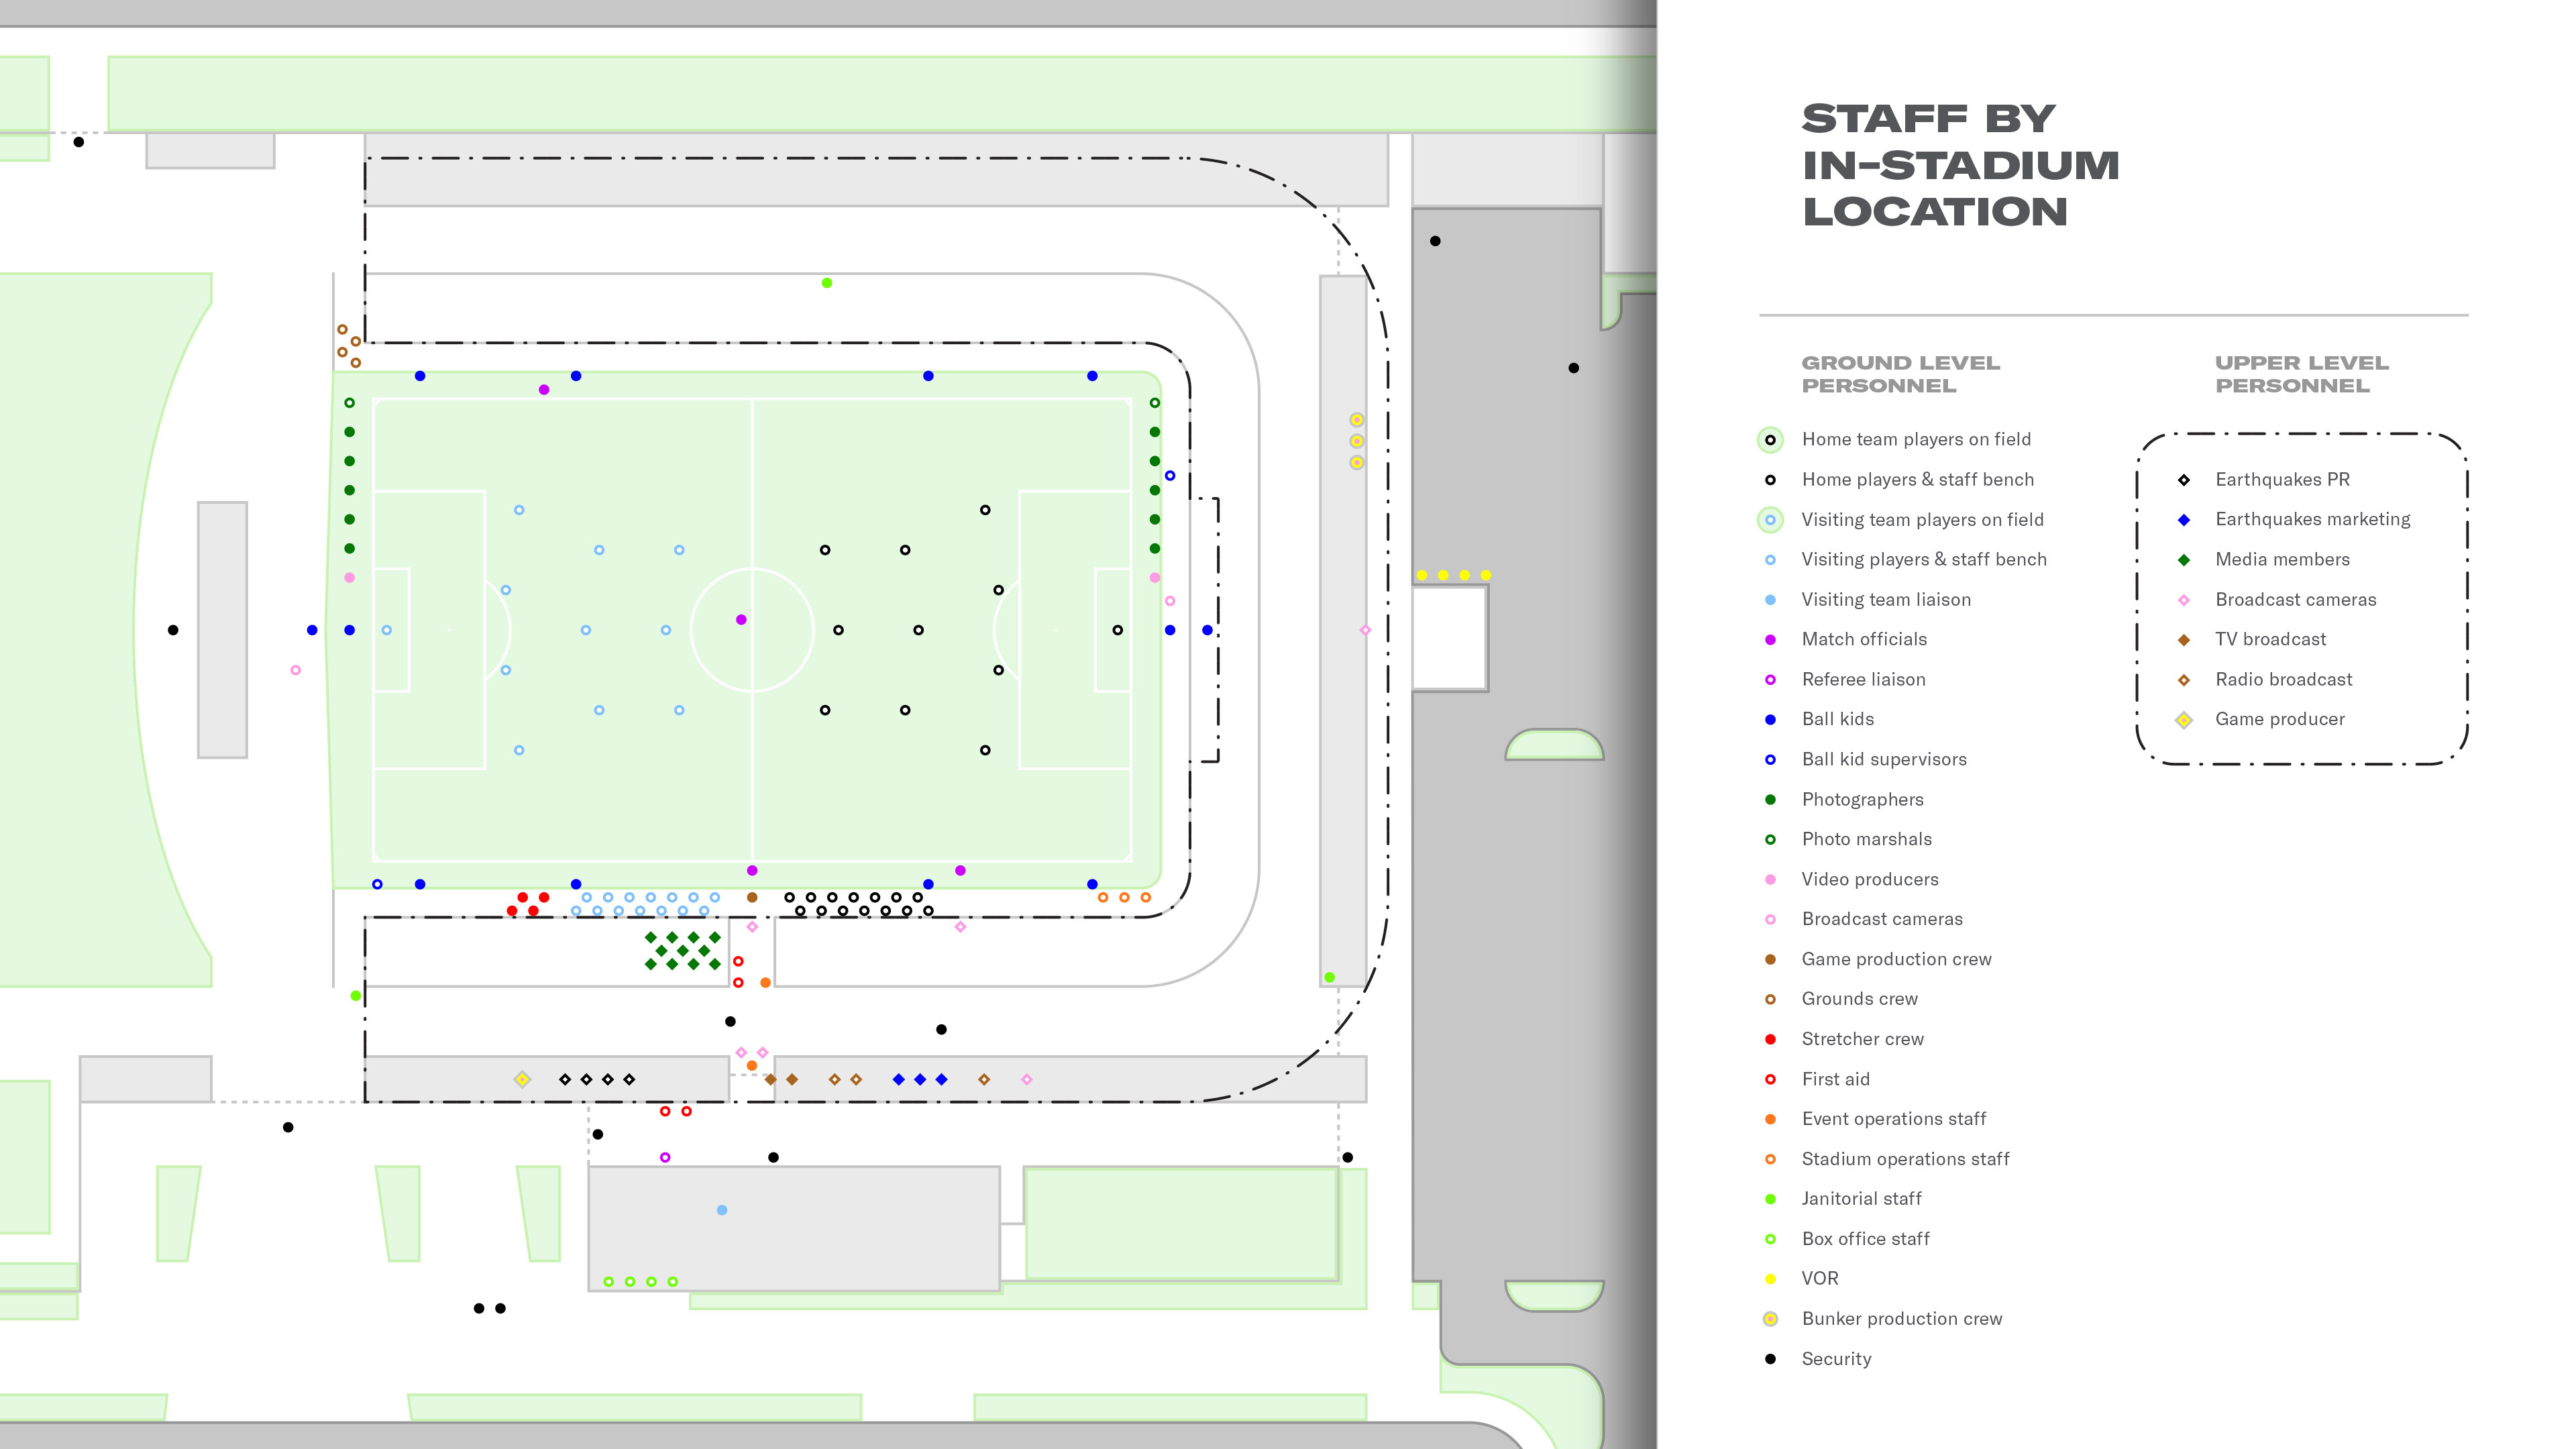Click the home goalkeeper marker near right goal
2576x1449 pixels.
click(x=1117, y=630)
